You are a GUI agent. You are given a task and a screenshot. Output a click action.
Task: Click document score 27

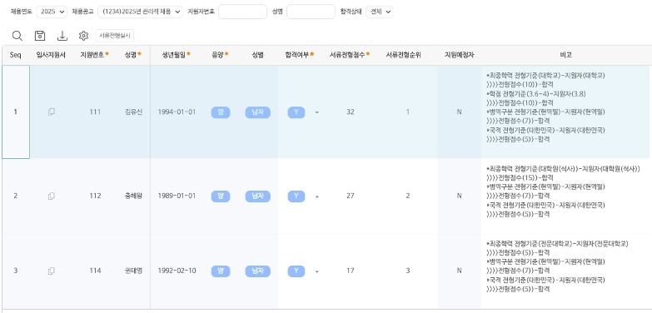pos(350,196)
